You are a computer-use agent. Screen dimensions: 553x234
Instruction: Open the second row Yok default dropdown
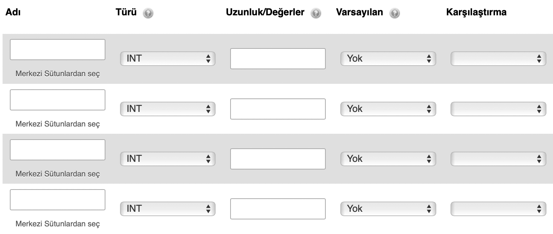pos(388,109)
